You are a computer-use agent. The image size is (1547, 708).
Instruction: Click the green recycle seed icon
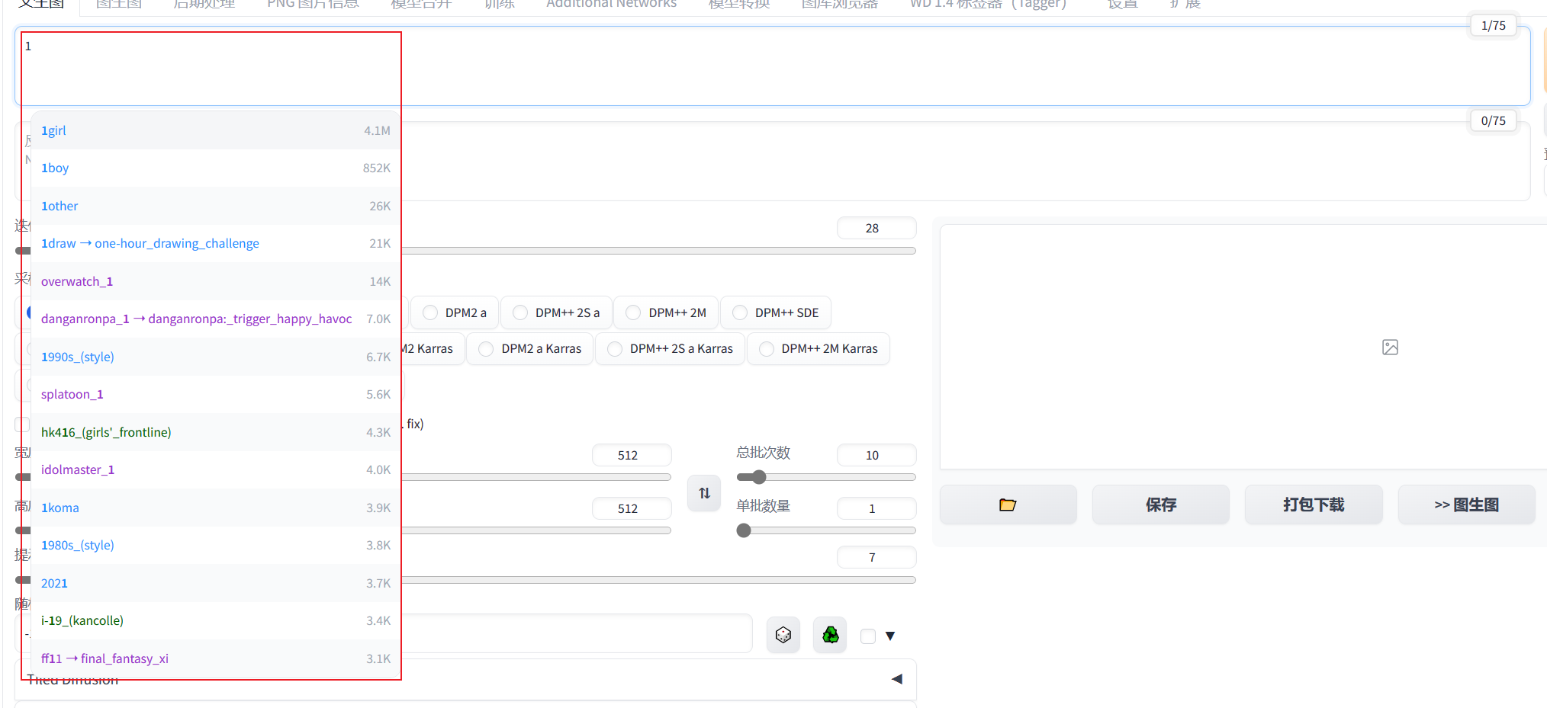(x=830, y=635)
